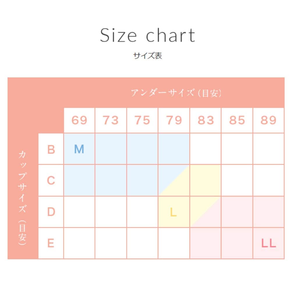
Task: Click the D cup row label
Action: pyautogui.click(x=51, y=212)
